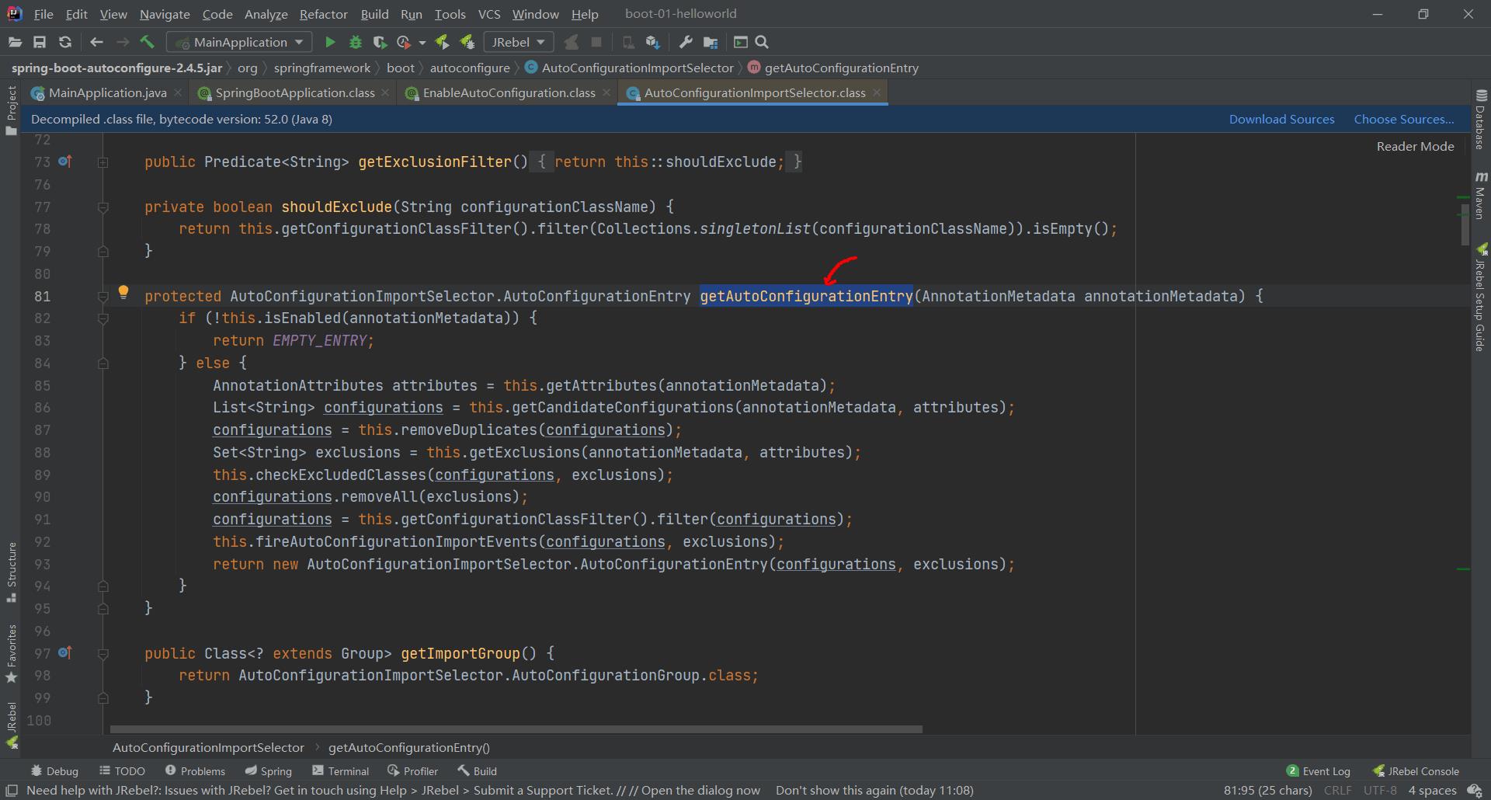Run with Coverage shield icon
Screen dimensions: 1491x800
(380, 42)
